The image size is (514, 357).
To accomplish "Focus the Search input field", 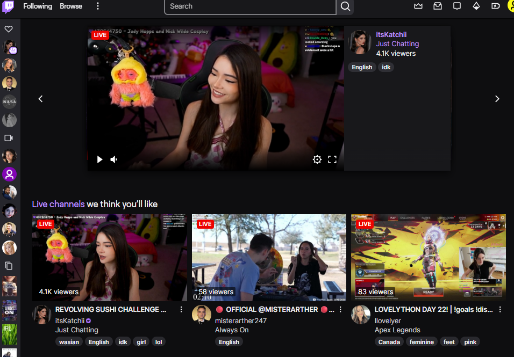I will pyautogui.click(x=250, y=6).
